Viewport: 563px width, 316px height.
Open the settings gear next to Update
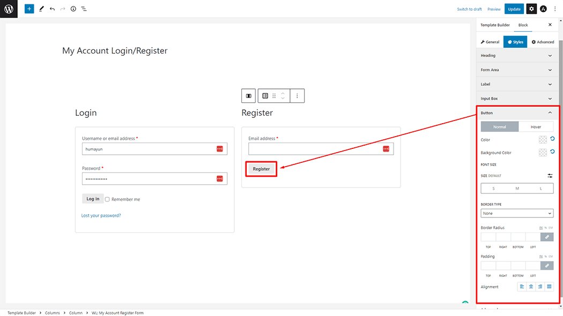click(x=531, y=9)
